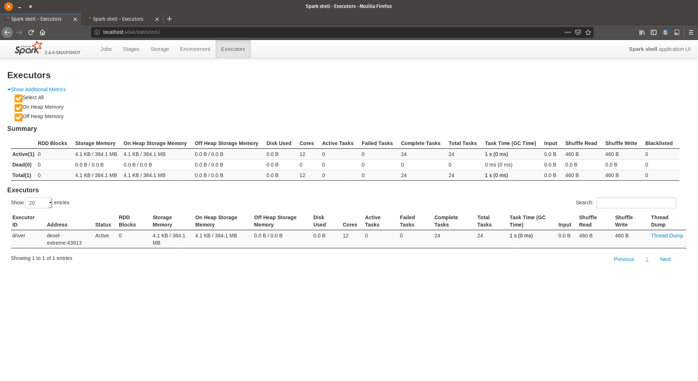Sort executors table by Complete Tasks
Viewport: 698px width, 381px height.
click(x=446, y=221)
